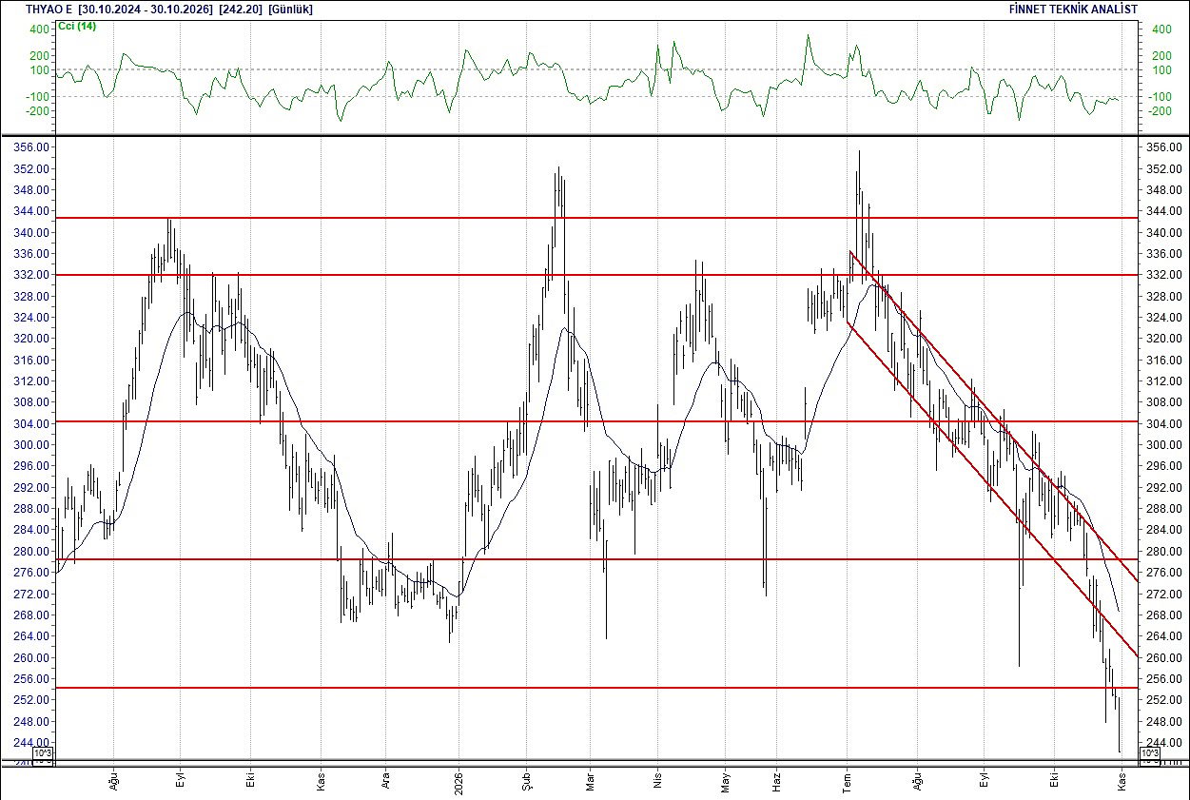Screen dimensions: 1190x800
Task: Click 352.00 on the right price axis
Action: click(x=1163, y=169)
